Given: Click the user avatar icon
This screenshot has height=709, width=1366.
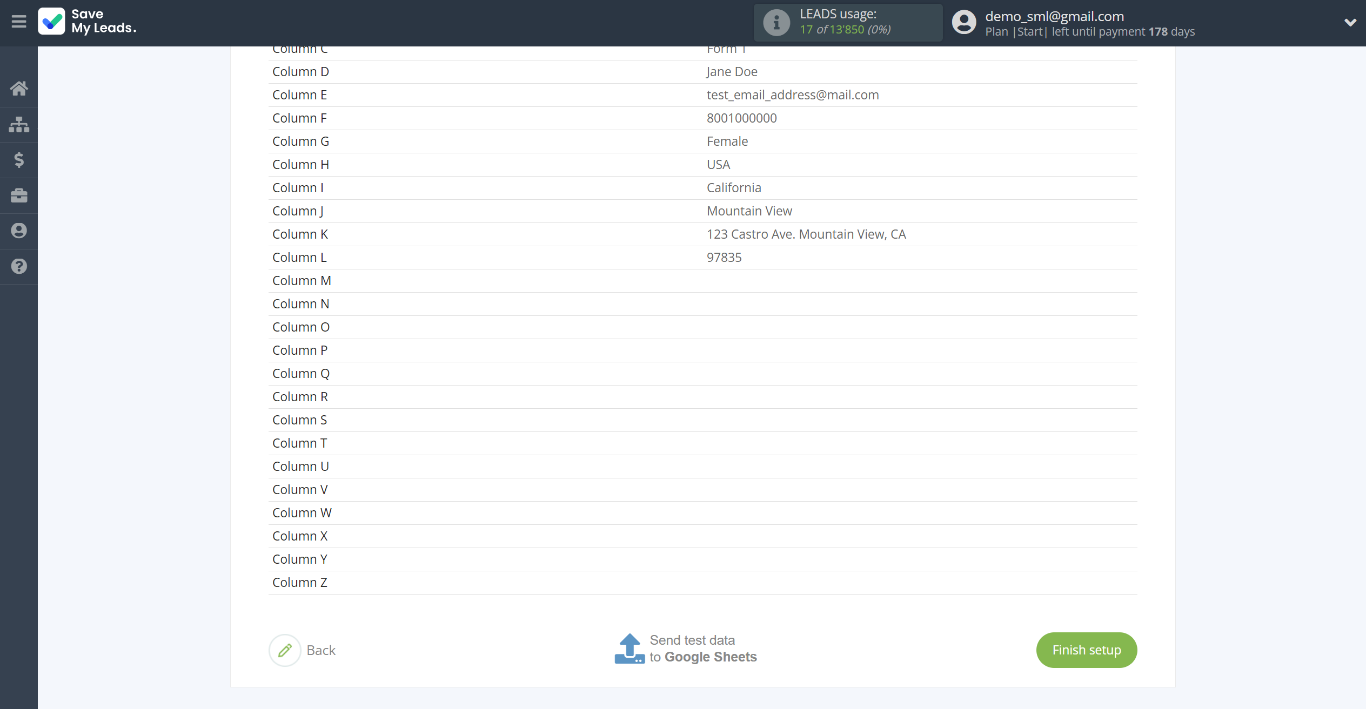Looking at the screenshot, I should 964,23.
